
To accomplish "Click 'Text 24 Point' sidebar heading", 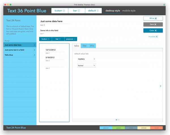I will [x=13, y=20].
